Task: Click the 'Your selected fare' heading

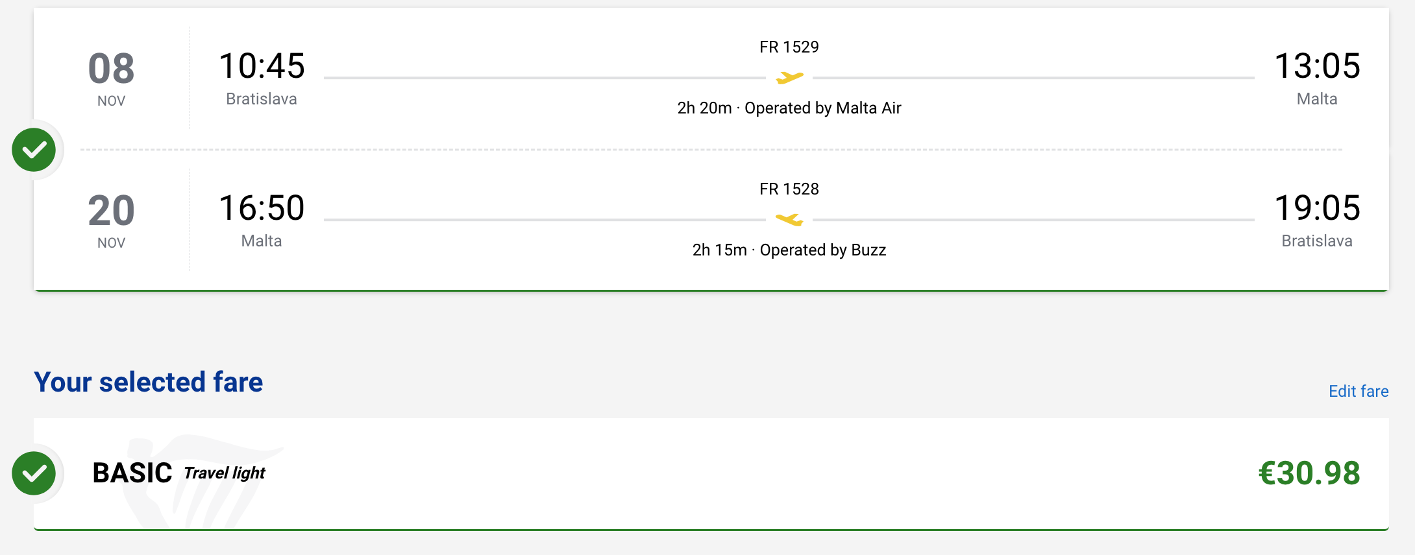Action: tap(149, 382)
